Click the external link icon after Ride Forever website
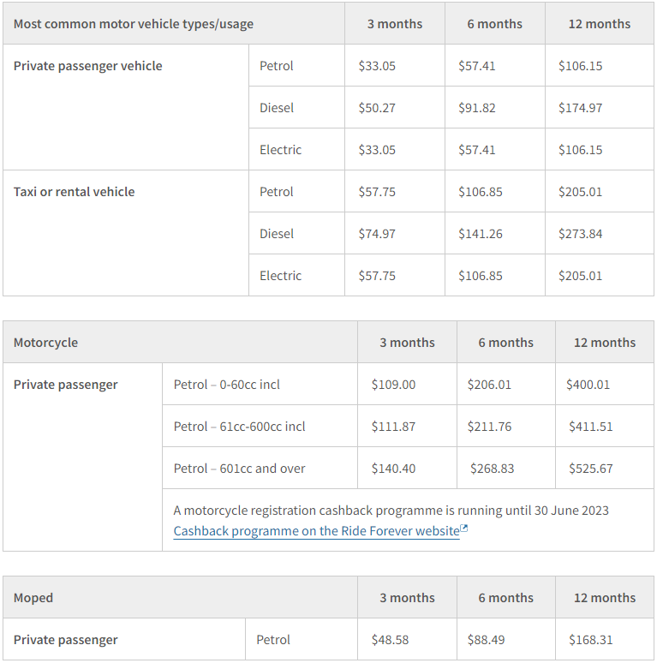 pyautogui.click(x=464, y=529)
